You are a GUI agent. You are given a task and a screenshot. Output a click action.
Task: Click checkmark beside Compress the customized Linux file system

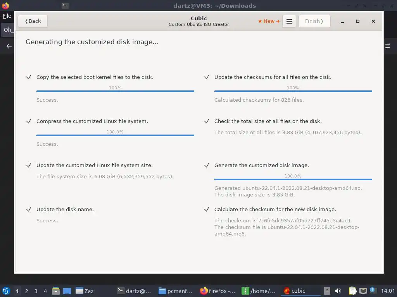point(29,121)
